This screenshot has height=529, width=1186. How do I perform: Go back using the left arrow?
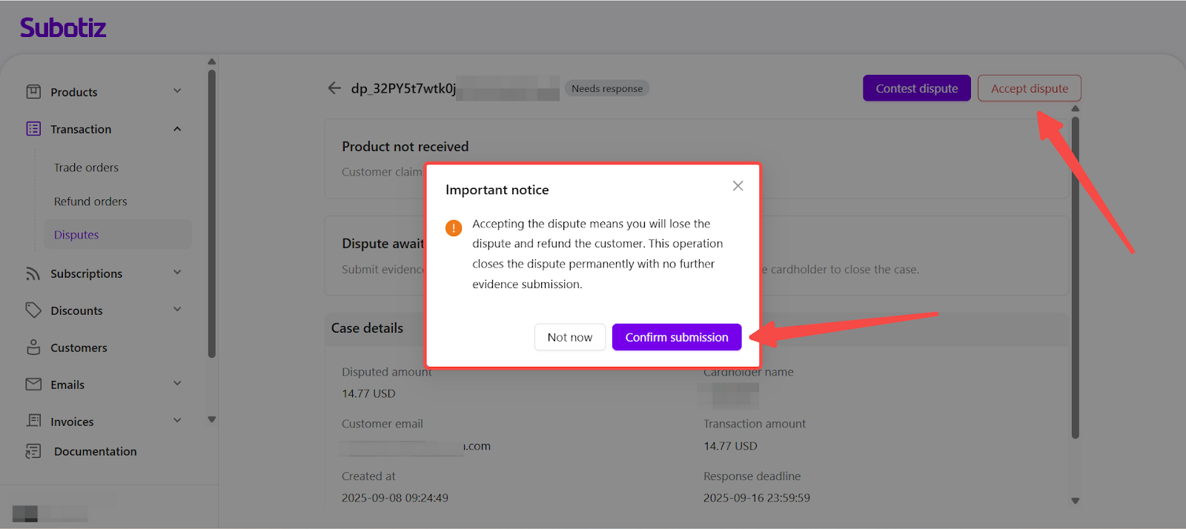pos(334,88)
